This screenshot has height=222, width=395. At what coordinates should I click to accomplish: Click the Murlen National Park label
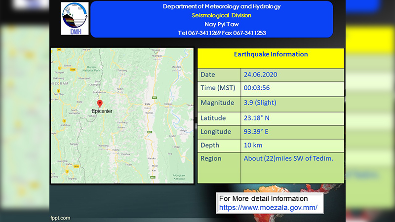91,69
